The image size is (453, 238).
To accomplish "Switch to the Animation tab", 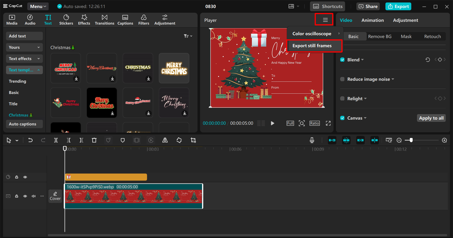I will pos(372,20).
